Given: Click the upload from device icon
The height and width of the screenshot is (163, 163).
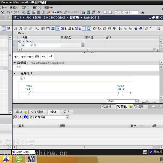Looking at the screenshot, I should 33,12.
